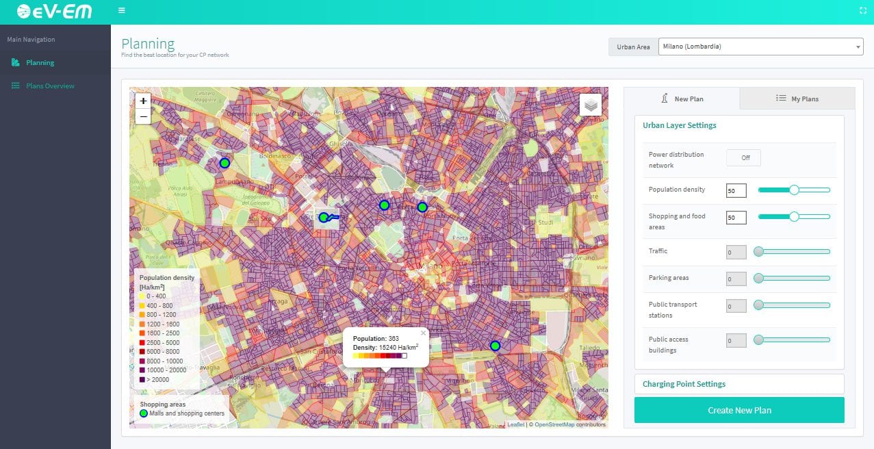Zoom out on the map
Image resolution: width=874 pixels, height=449 pixels.
(143, 116)
